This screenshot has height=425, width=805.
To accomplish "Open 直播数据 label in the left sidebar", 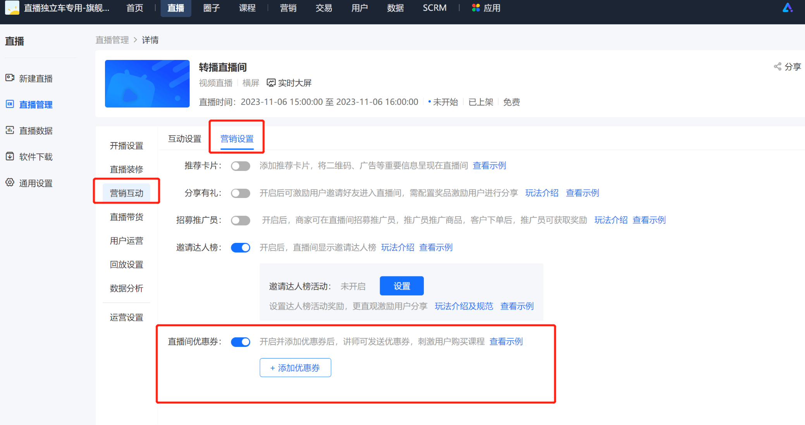I will [x=36, y=131].
